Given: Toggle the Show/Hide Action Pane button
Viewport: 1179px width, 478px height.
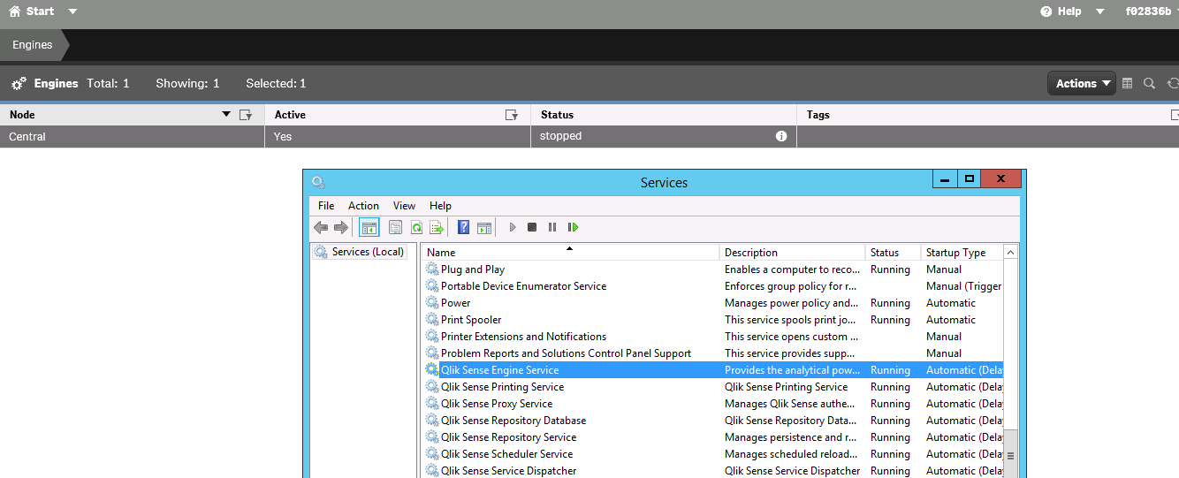Looking at the screenshot, I should coord(483,227).
